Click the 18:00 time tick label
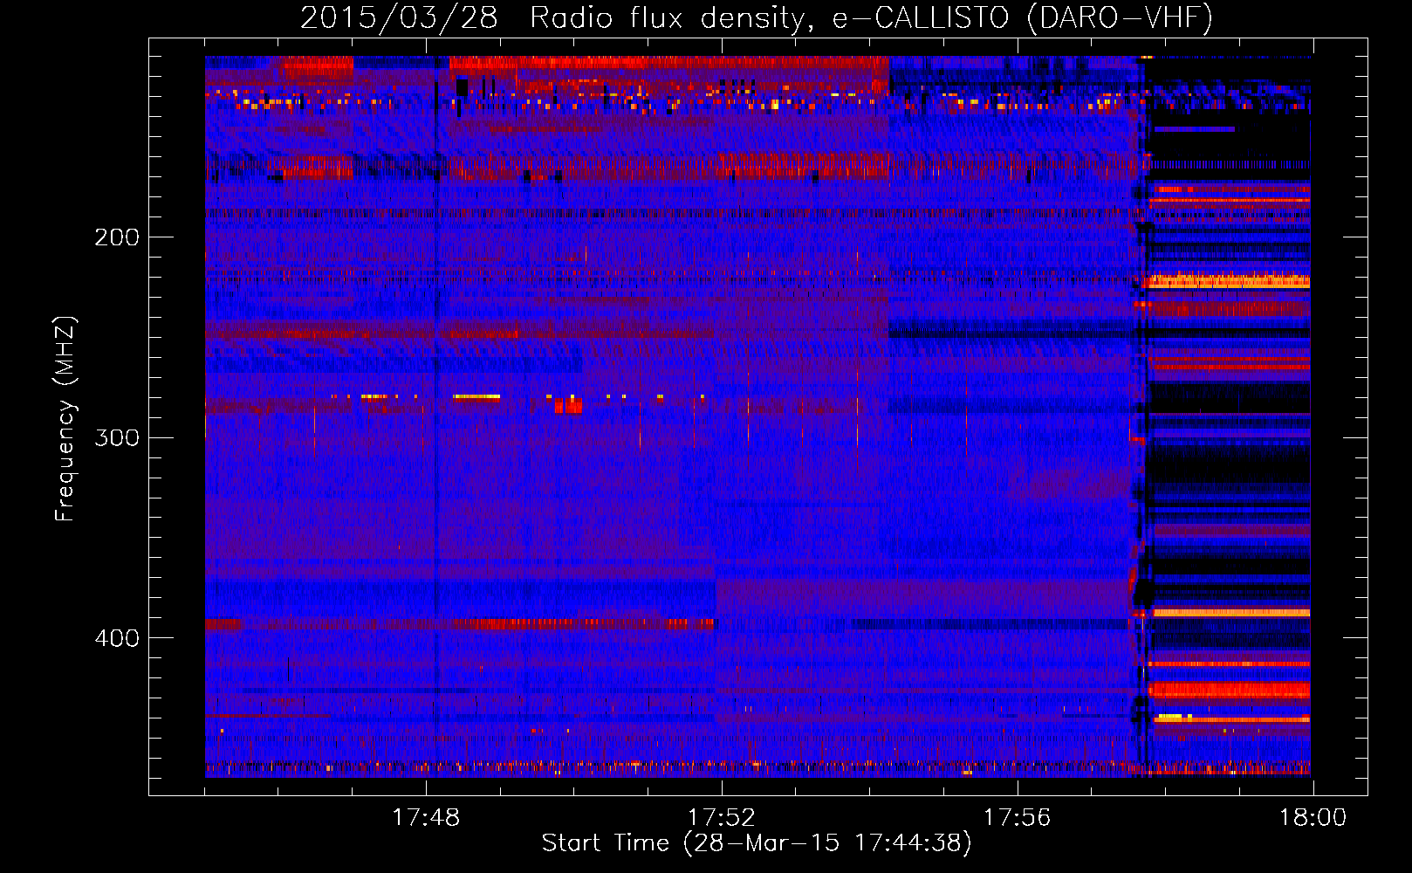The image size is (1412, 873). pyautogui.click(x=1313, y=818)
